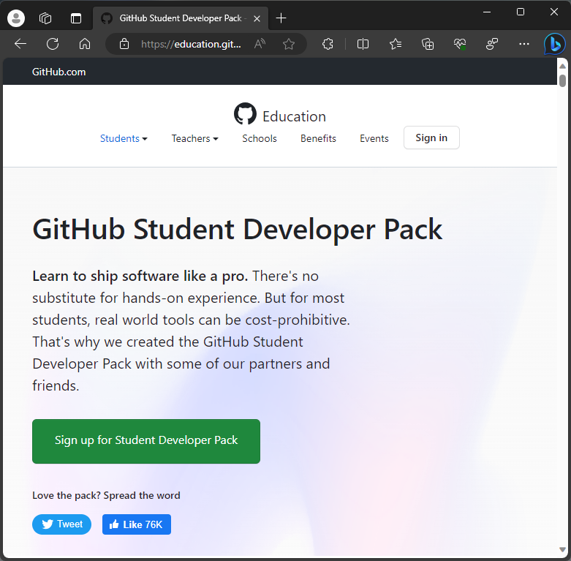Select the Benefits navigation item

318,138
